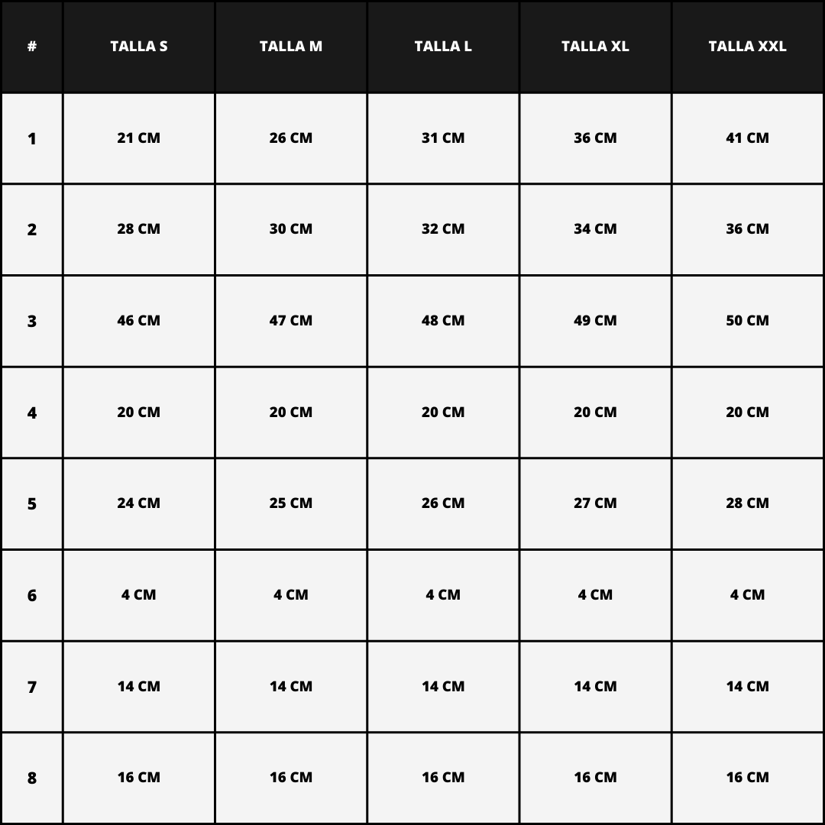Select the 50 CM cell

747,321
